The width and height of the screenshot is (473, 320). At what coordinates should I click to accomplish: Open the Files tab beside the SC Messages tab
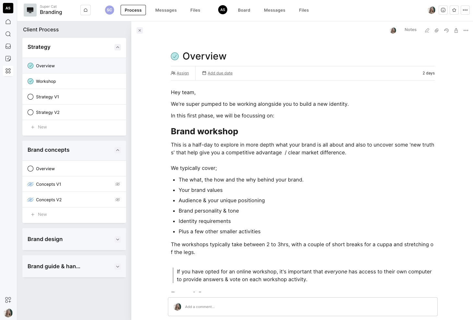coord(195,10)
